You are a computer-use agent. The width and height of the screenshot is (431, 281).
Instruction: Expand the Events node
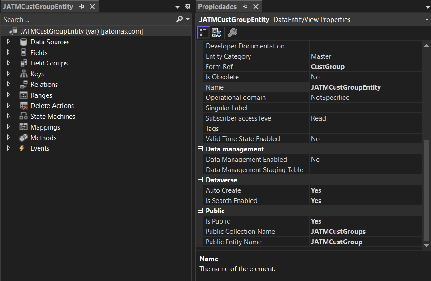pyautogui.click(x=8, y=148)
